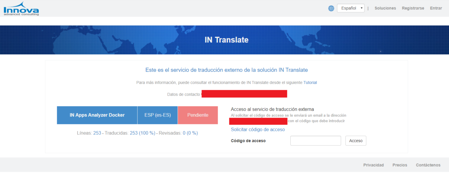Open the Contáctenos footer link
The image size is (449, 173).
428,165
